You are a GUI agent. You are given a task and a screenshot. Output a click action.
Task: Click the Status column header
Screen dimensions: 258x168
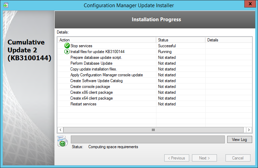click(181, 40)
